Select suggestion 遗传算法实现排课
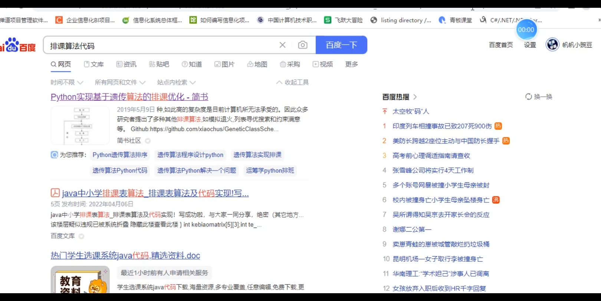601x301 pixels. point(257,155)
